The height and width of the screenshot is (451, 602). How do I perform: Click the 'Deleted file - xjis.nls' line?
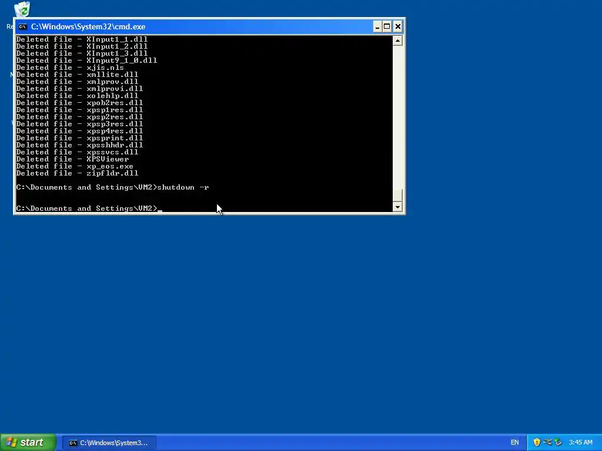[x=70, y=68]
